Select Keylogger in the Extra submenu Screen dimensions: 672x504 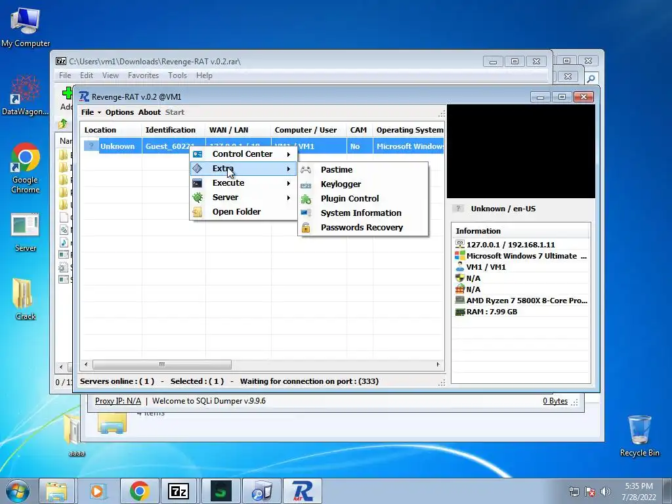pos(363,184)
